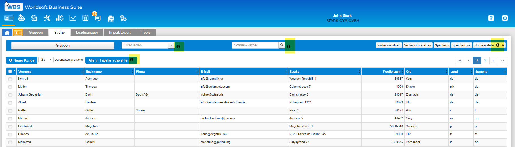Click the power logout icon
Image resolution: width=515 pixels, height=147 pixels.
coord(505,18)
